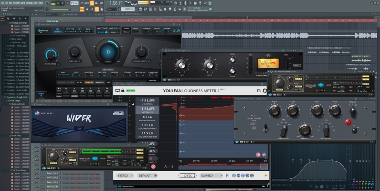380x191 pixels.
Task: Open the STEREO selector in Youlean meter
Action: click(125, 176)
